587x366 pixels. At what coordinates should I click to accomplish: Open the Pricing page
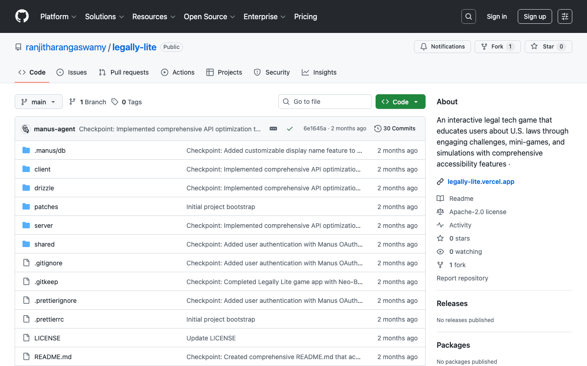(x=305, y=16)
